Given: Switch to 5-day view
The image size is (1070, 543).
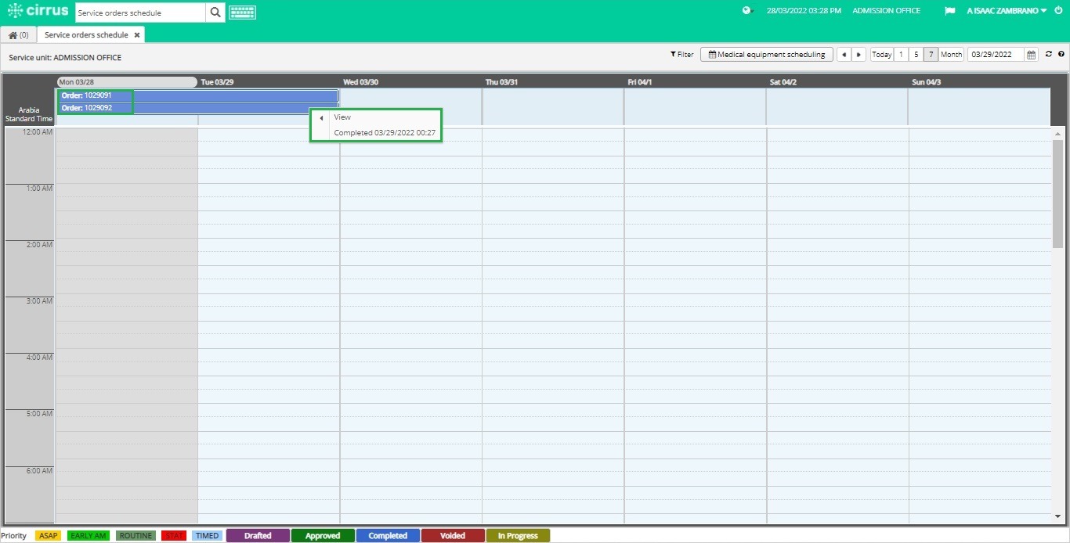Looking at the screenshot, I should (x=916, y=55).
